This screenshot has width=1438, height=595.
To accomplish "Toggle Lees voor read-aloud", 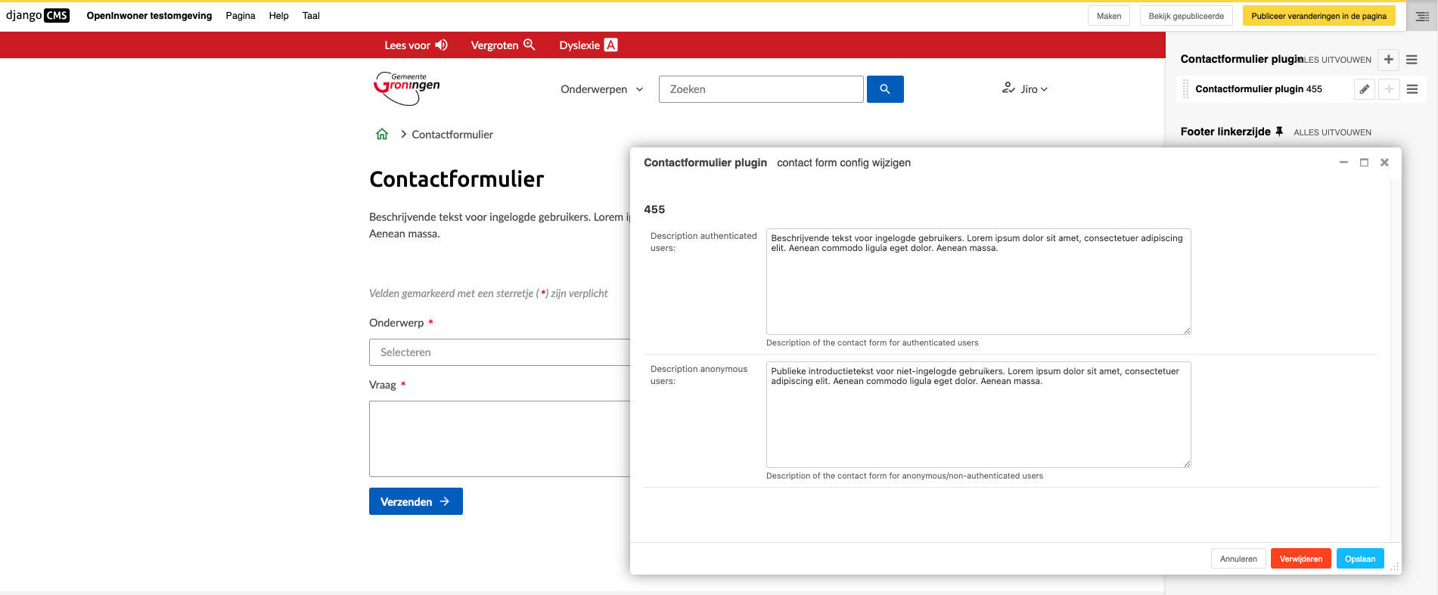I will [415, 45].
